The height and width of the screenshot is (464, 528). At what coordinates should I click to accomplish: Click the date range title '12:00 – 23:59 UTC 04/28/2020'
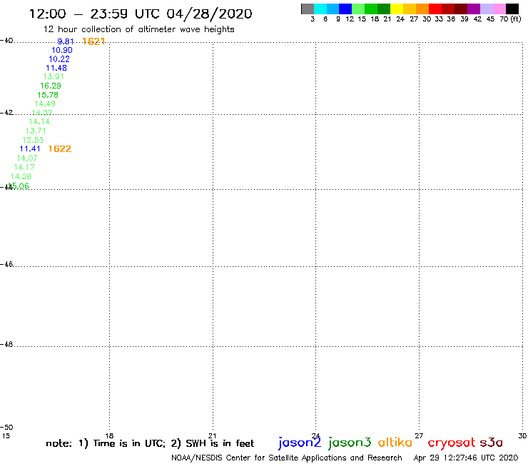pos(141,14)
